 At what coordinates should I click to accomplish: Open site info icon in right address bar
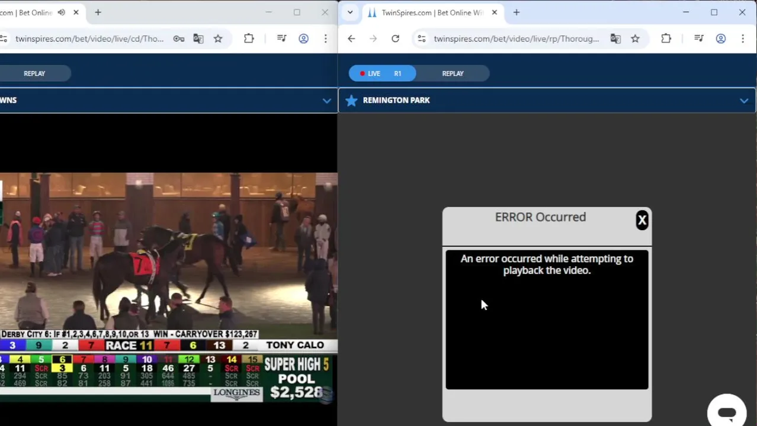(x=421, y=38)
